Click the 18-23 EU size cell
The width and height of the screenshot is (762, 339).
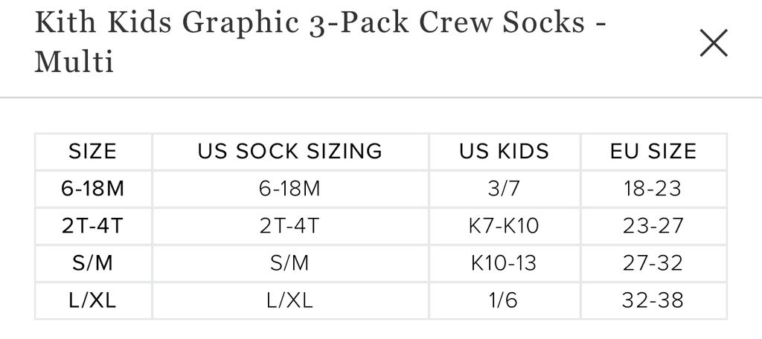(653, 189)
